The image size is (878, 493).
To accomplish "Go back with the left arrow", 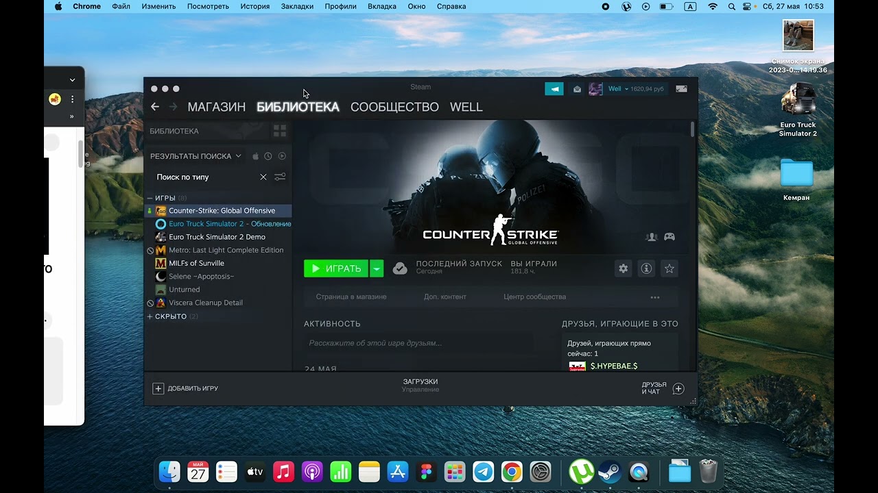I will pyautogui.click(x=155, y=107).
